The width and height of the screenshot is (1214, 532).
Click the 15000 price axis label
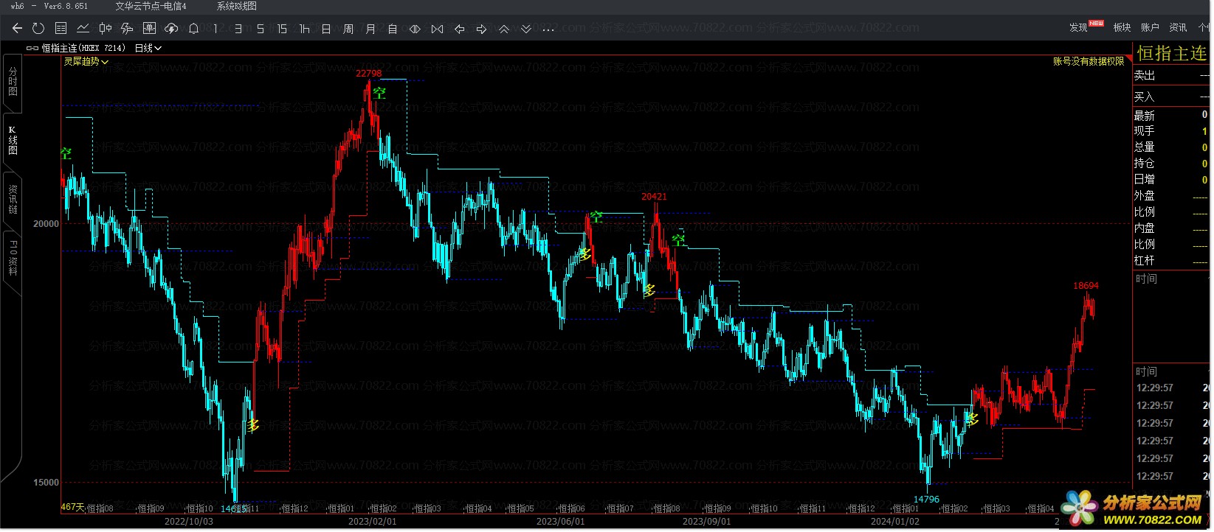[46, 483]
